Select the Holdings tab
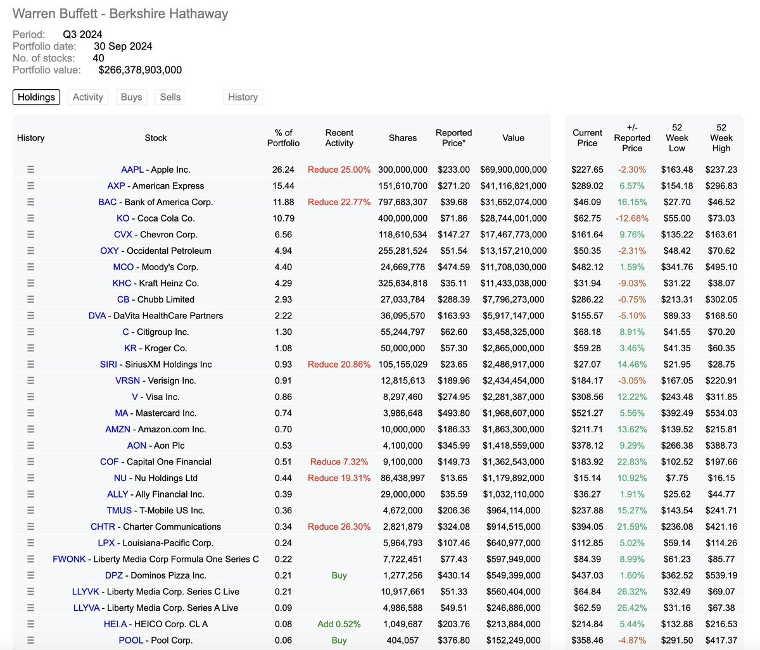Image resolution: width=760 pixels, height=650 pixels. [x=36, y=97]
